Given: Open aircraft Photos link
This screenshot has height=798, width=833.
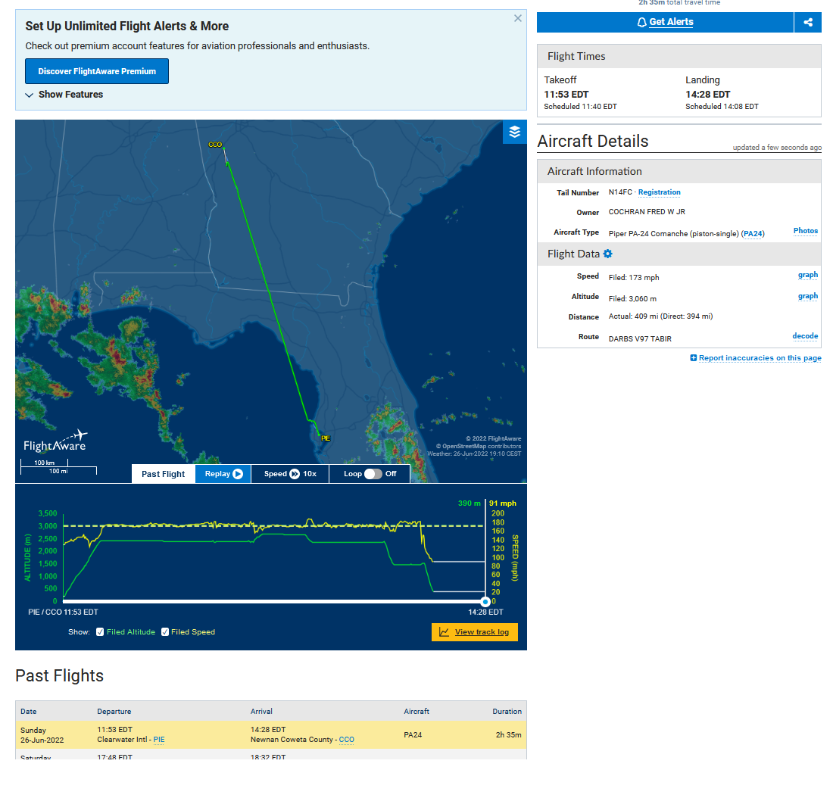Looking at the screenshot, I should pos(805,231).
